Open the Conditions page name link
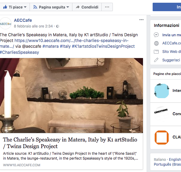Image resolution: width=181 pixels, height=172 pixels. point(176,114)
